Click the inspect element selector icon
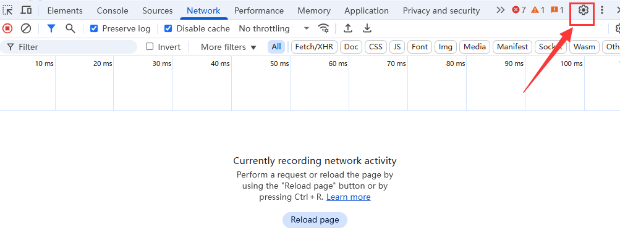 coord(8,10)
